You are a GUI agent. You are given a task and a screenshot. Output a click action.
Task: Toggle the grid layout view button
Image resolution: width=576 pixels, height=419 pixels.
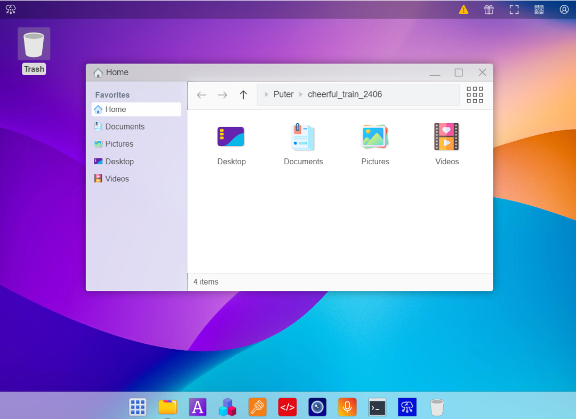[x=475, y=95]
